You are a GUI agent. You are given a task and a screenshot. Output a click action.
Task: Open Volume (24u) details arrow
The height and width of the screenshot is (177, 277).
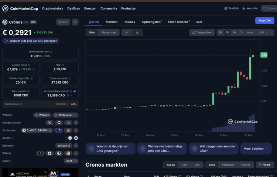(x=33, y=69)
